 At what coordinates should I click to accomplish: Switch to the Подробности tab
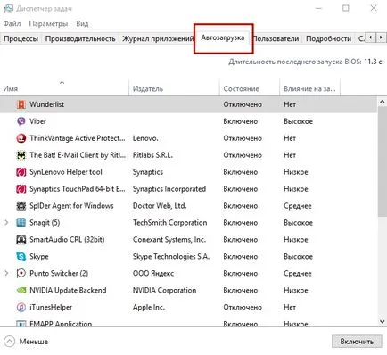pyautogui.click(x=328, y=38)
